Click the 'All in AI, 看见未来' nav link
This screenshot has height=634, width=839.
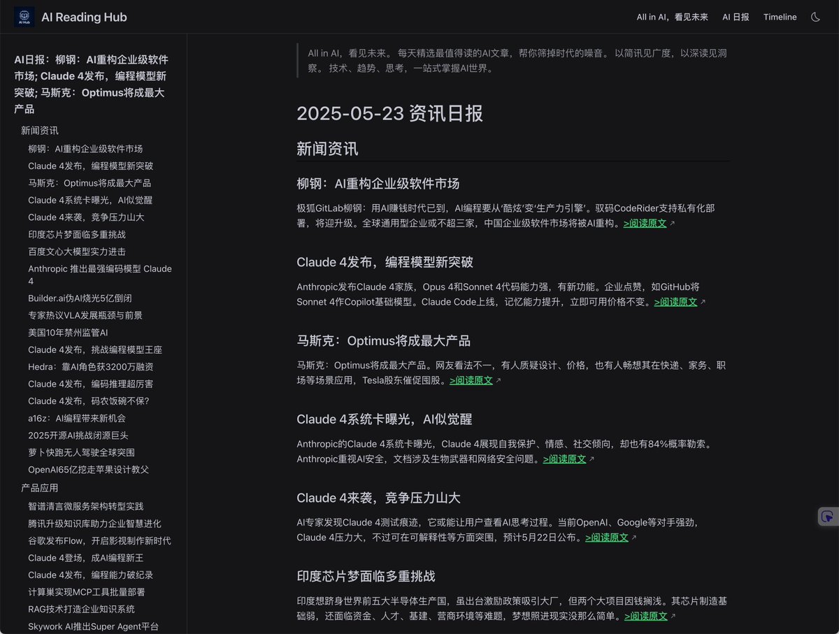click(672, 17)
